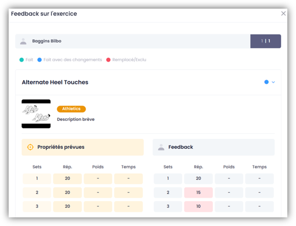Click the user avatar icon beside Baggins Bilbo

tap(24, 41)
